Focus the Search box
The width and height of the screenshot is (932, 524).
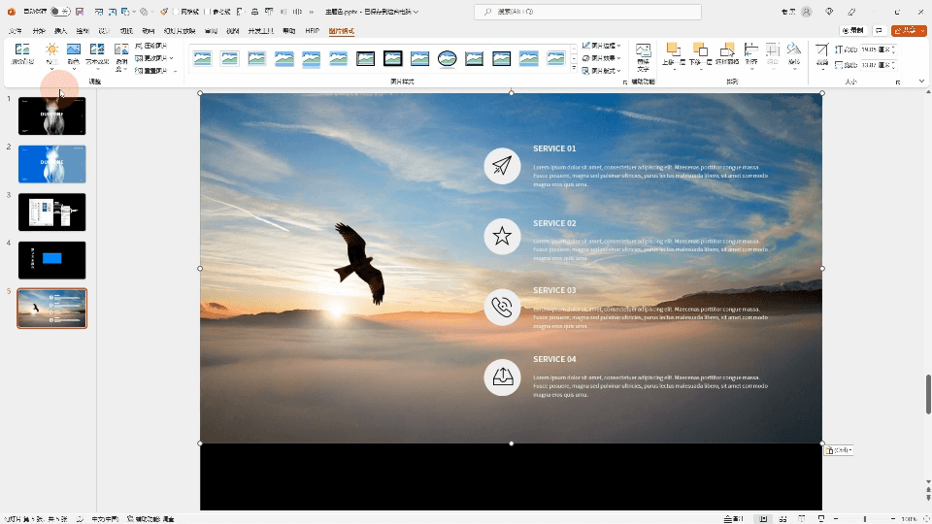[x=587, y=12]
